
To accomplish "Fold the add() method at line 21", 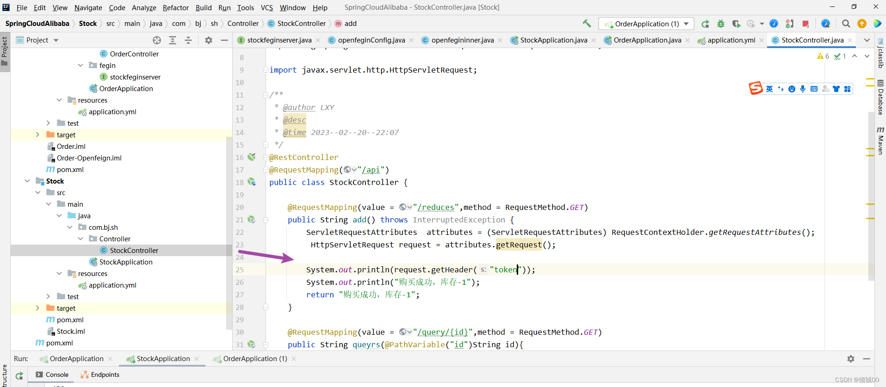I will 266,220.
